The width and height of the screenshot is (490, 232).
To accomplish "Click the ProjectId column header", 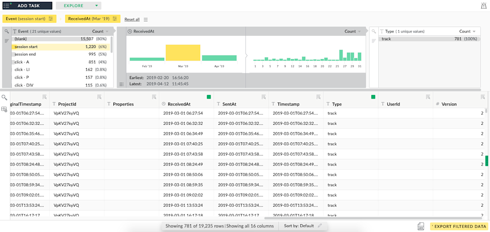I will (67, 104).
